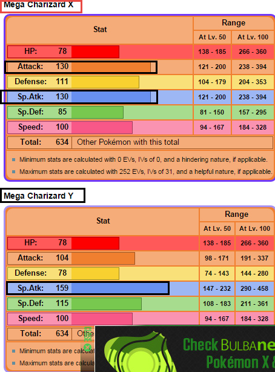
Task: Click 'At Lv. 50' header in Charizard Y table
Action: click(x=217, y=228)
